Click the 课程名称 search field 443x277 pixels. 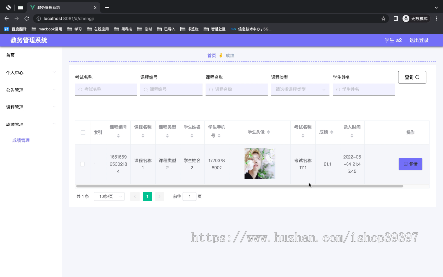click(x=236, y=89)
